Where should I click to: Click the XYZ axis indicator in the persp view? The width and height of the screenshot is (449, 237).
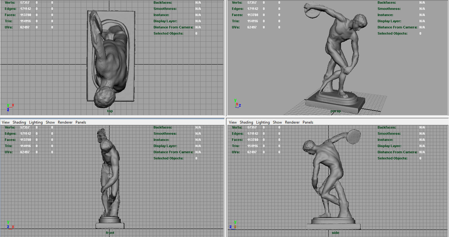point(237,103)
